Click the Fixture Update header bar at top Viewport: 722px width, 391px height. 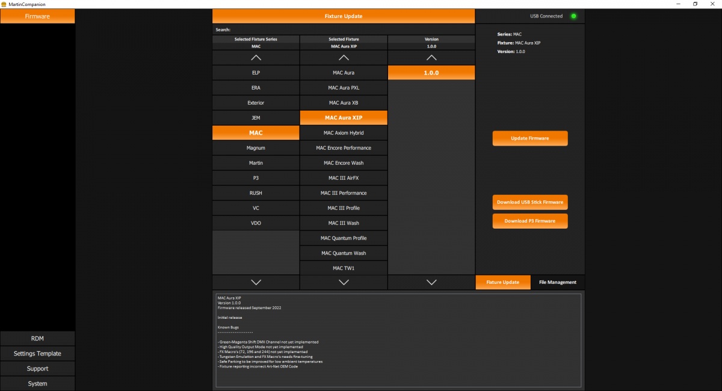tap(344, 16)
